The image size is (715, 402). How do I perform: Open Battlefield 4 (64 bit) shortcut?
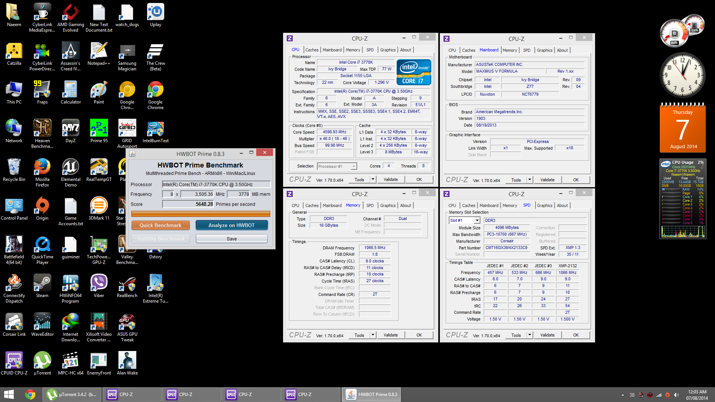pyautogui.click(x=14, y=250)
